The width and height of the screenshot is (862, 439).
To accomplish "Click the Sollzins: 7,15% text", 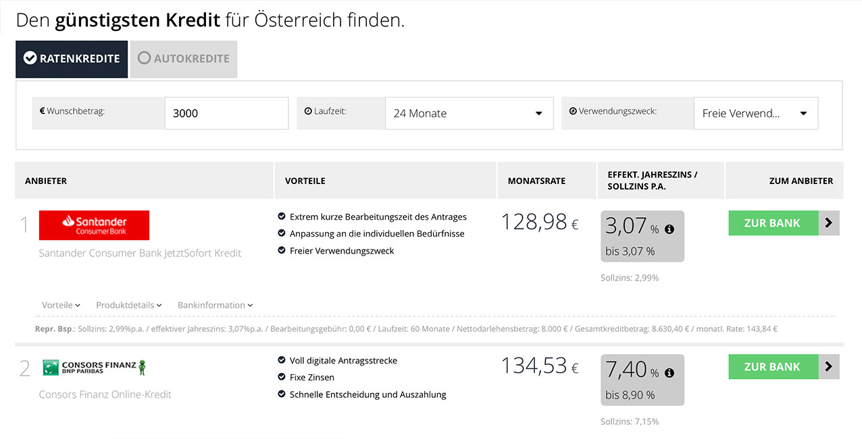I will point(630,421).
